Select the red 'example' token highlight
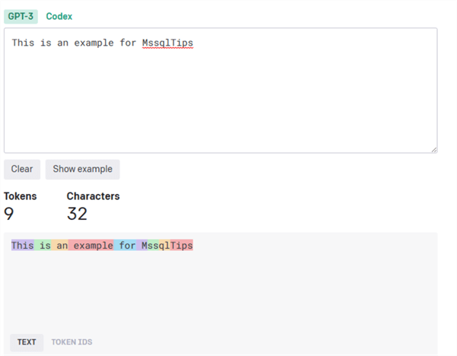The width and height of the screenshot is (457, 356). coord(93,246)
